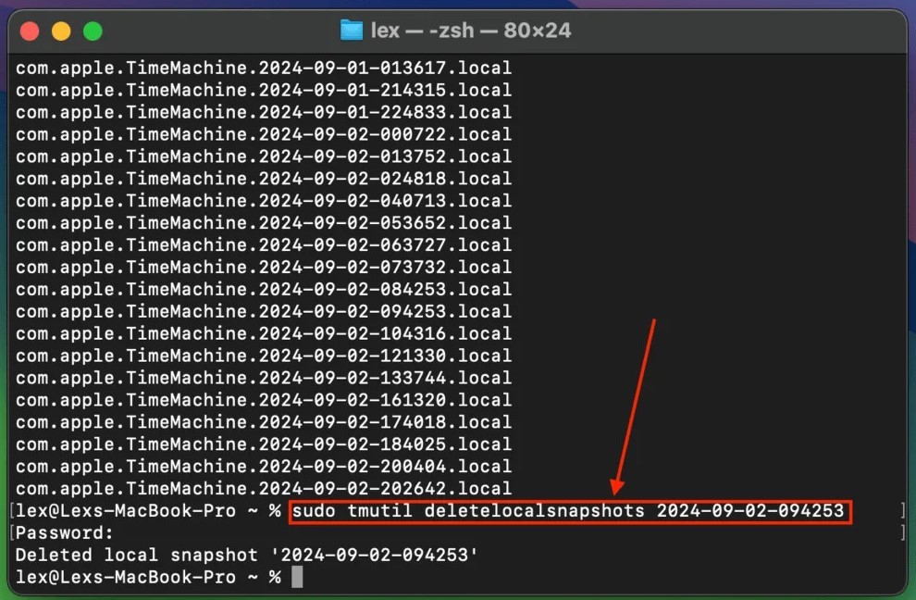This screenshot has height=600, width=916.
Task: Click the green full-screen window button
Action: (93, 30)
